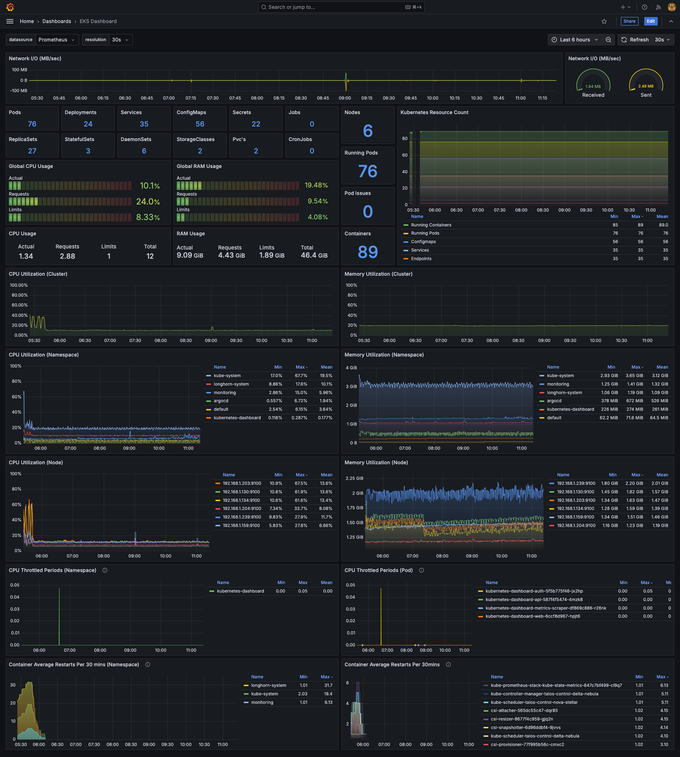680x757 pixels.
Task: Open the hamburger navigation menu
Action: tap(10, 21)
